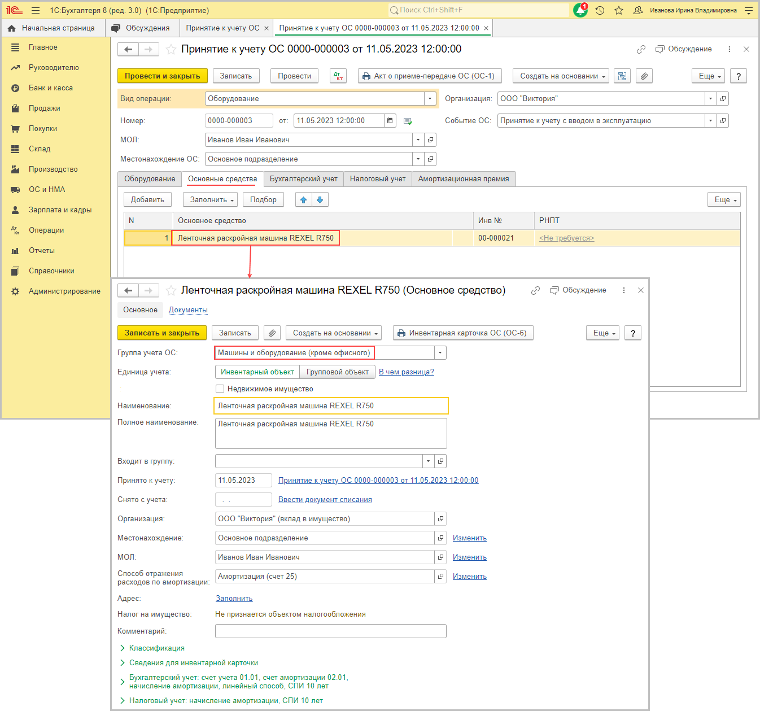Screen dimensions: 760x711
Task: Click Провести и закрыть button
Action: coord(163,76)
